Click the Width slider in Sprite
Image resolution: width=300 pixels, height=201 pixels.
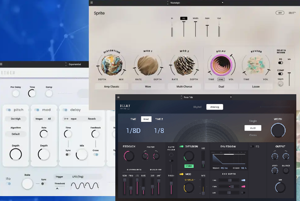(x=195, y=29)
